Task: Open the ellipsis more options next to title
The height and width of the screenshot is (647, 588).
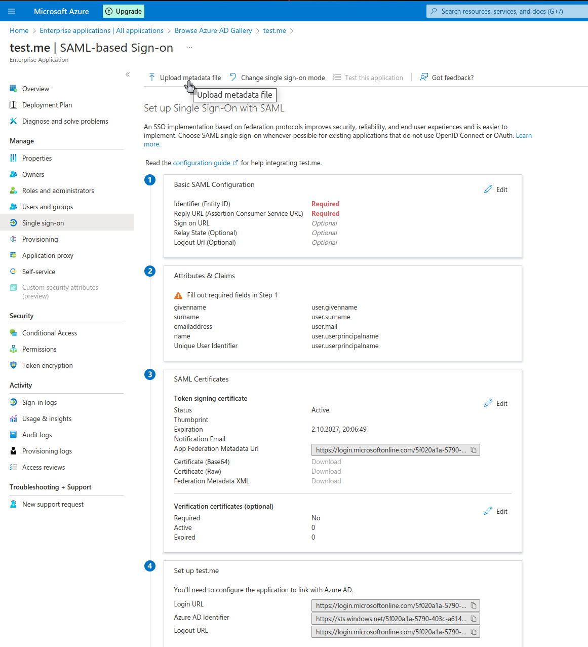Action: (x=189, y=48)
